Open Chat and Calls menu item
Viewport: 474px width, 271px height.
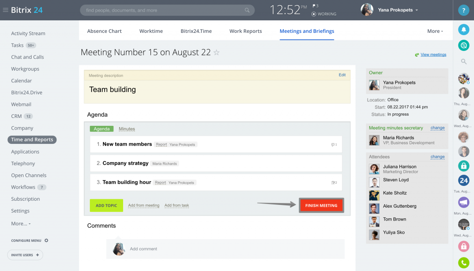27,57
